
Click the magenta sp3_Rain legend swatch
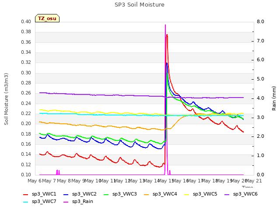66,202
